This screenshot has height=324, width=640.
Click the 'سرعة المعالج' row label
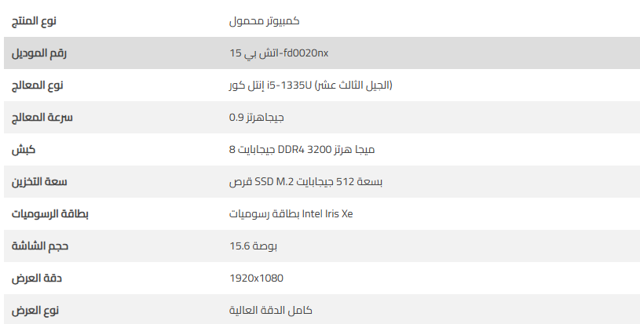(38, 117)
